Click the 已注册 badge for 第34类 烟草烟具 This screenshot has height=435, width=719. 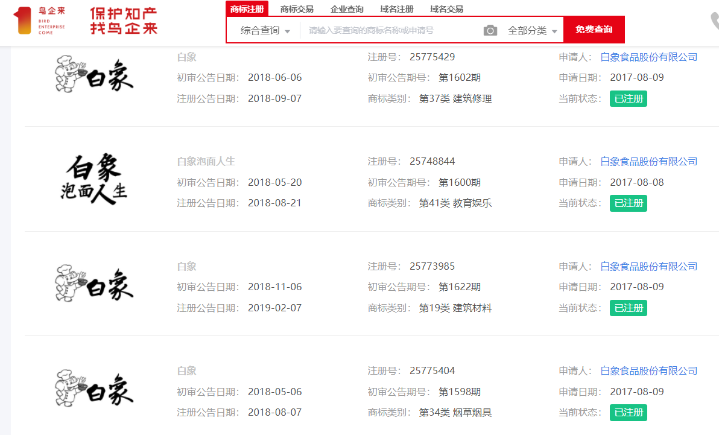628,413
